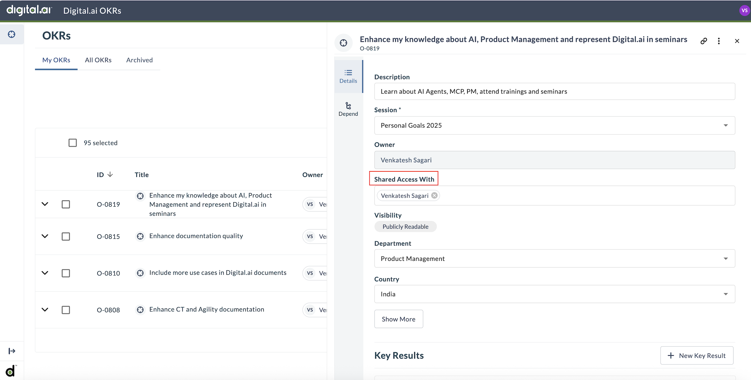751x380 pixels.
Task: Switch to the All OKRs tab
Action: click(x=98, y=60)
